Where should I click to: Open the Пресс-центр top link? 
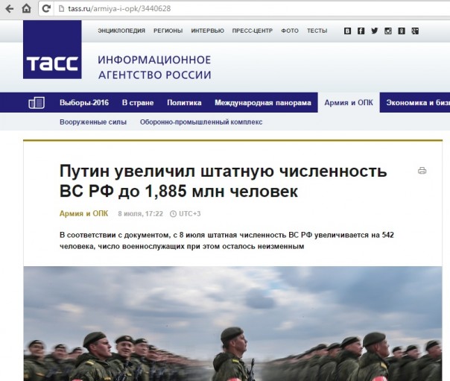point(253,31)
